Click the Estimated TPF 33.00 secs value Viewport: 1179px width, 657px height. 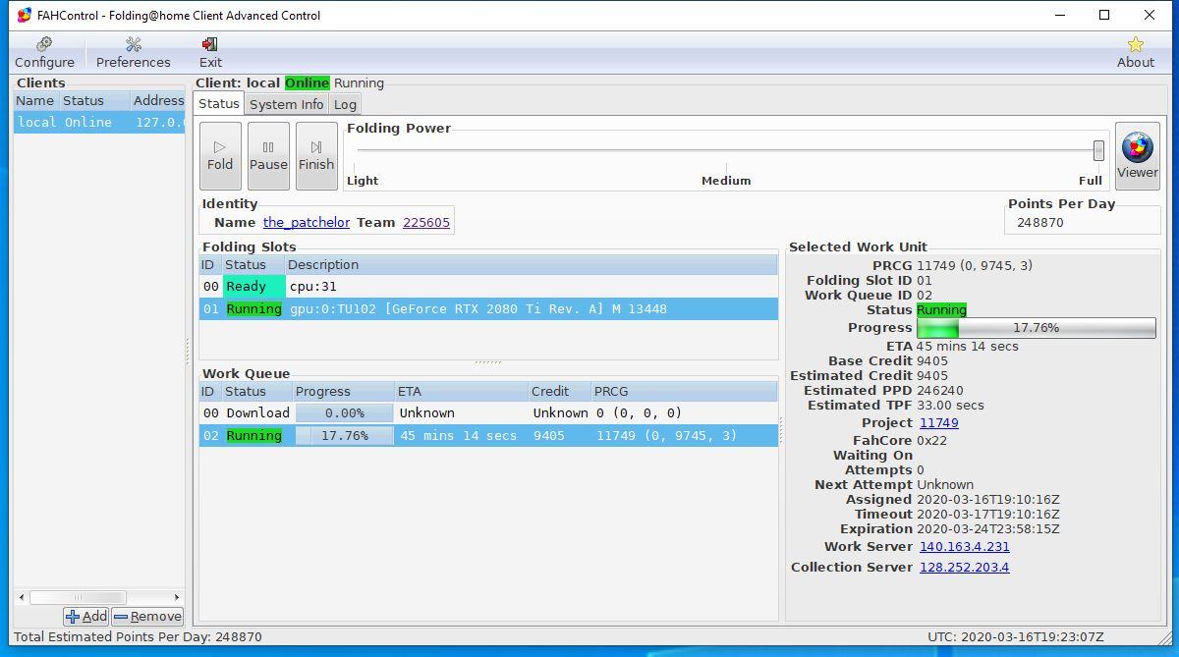tap(950, 405)
